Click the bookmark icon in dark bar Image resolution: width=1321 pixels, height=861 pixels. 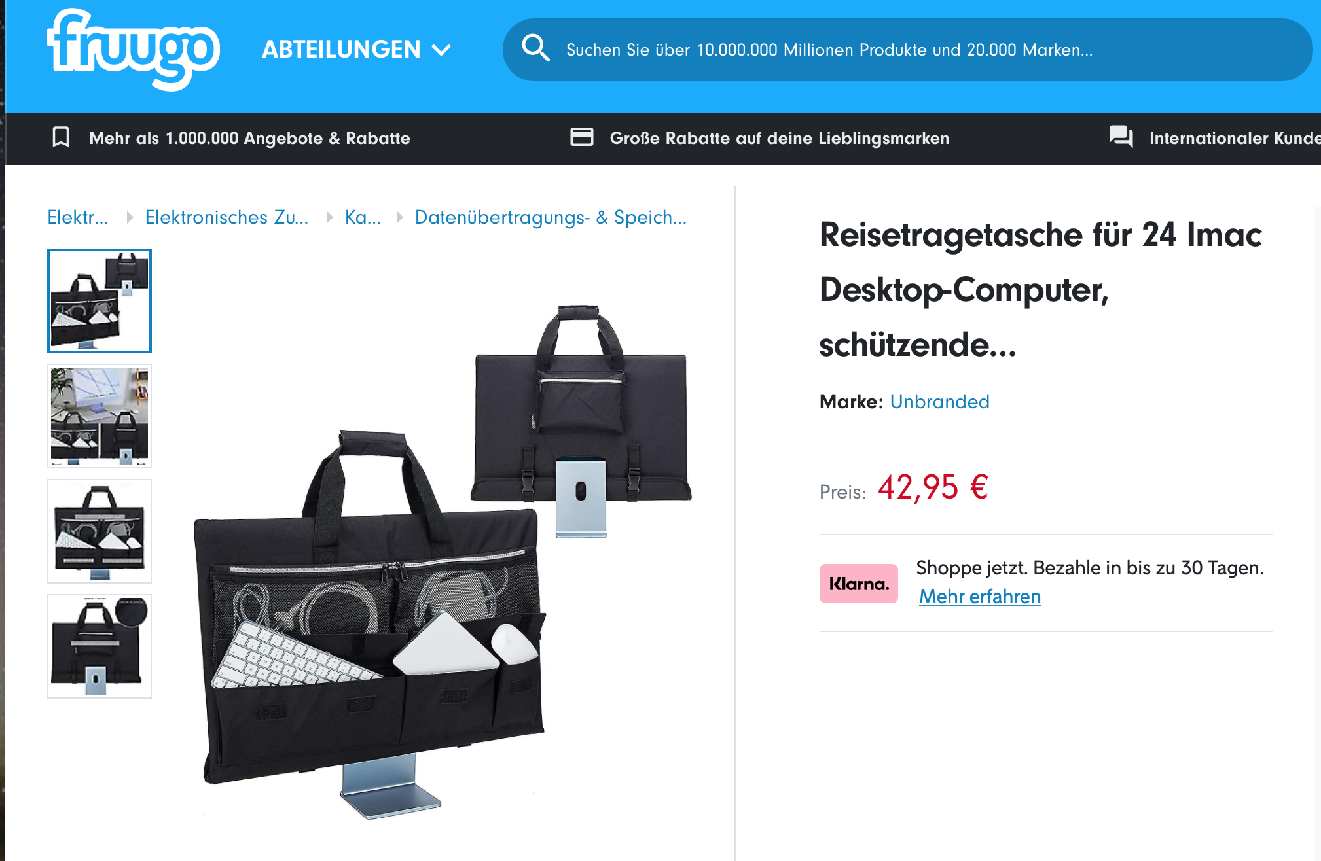click(x=61, y=137)
